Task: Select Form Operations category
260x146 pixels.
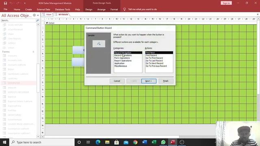Action: click(x=128, y=58)
